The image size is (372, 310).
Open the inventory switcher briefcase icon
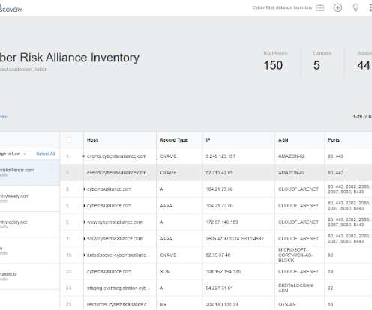[x=320, y=8]
